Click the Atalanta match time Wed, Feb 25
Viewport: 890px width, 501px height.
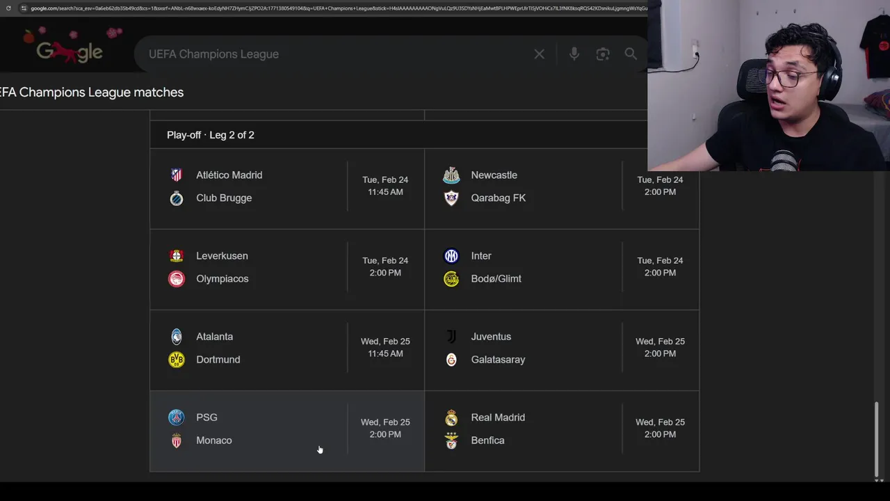click(x=385, y=342)
